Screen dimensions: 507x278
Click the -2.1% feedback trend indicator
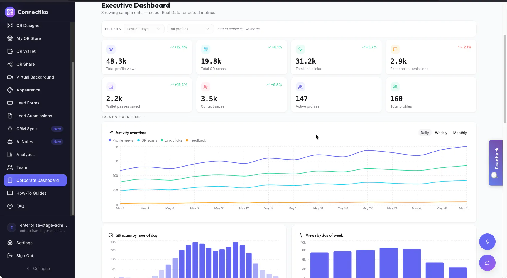(x=465, y=47)
